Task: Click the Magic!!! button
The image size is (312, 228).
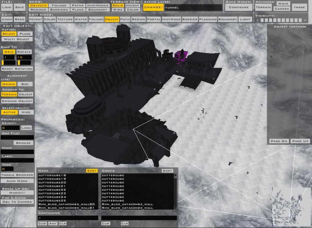Action: click(x=17, y=193)
